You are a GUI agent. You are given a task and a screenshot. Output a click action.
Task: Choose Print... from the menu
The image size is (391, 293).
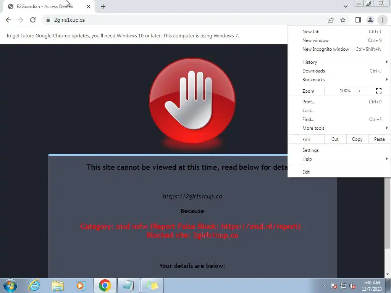339,101
